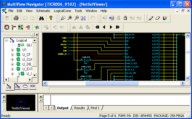Go to the next page arrow
This screenshot has height=119, width=192.
tap(111, 27)
